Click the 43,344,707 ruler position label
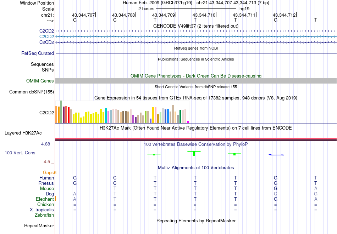This screenshot has width=337, height=234. (83, 15)
